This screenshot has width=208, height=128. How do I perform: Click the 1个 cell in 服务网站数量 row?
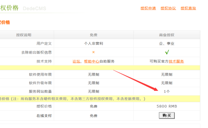click(x=167, y=91)
